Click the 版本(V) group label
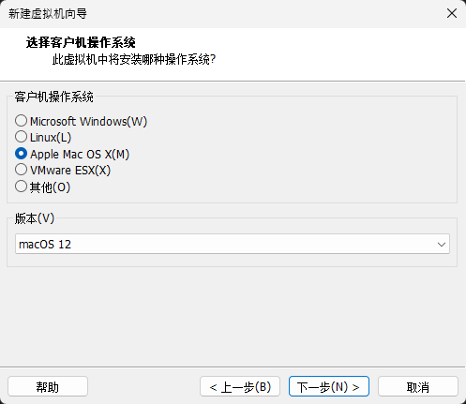466x404 pixels. tap(35, 218)
